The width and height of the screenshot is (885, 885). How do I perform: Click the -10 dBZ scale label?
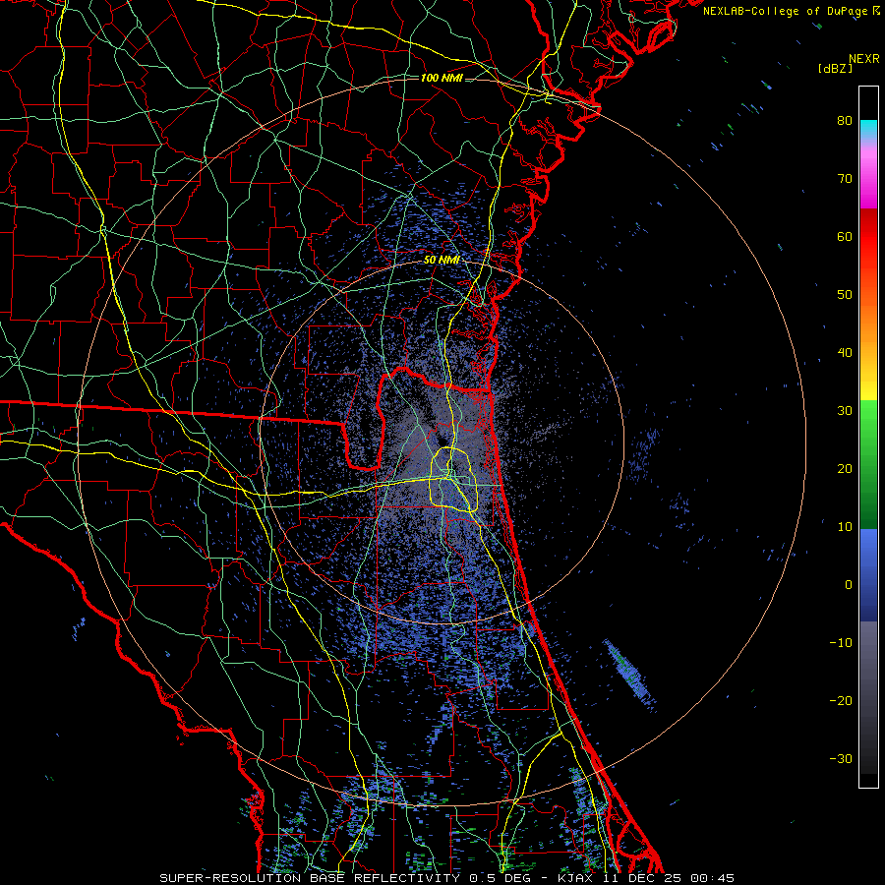point(841,643)
